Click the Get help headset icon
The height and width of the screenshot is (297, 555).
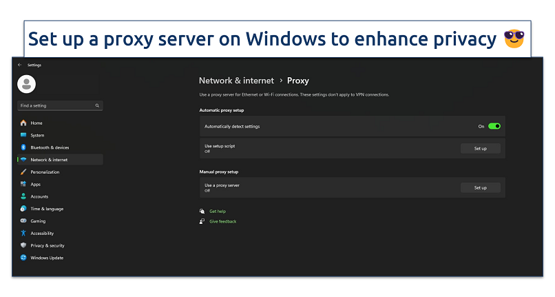click(x=202, y=212)
